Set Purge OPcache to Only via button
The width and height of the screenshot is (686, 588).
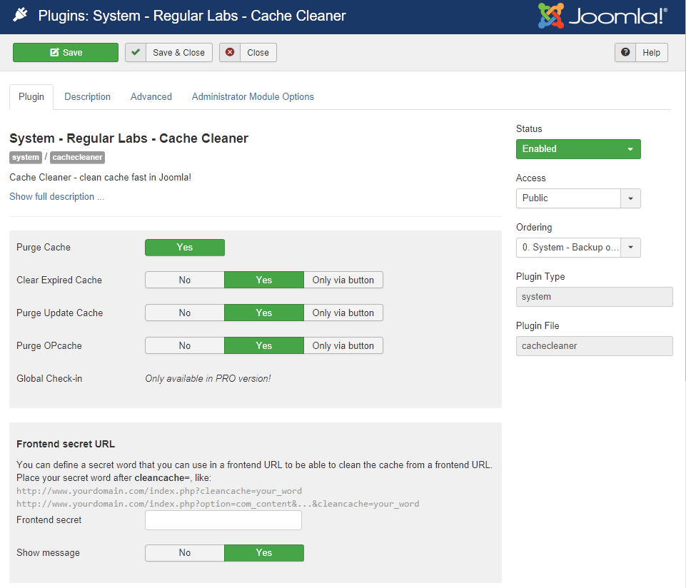(343, 345)
